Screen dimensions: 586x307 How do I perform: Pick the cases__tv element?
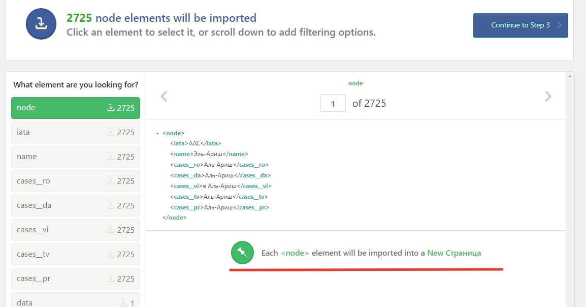pyautogui.click(x=75, y=254)
